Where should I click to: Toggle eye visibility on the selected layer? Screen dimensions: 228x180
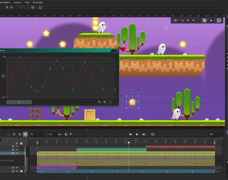(x=17, y=153)
